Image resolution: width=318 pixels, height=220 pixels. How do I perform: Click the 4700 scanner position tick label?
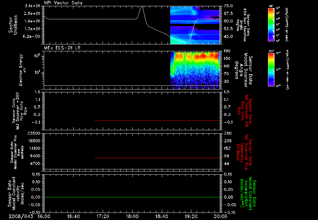click(x=35, y=163)
